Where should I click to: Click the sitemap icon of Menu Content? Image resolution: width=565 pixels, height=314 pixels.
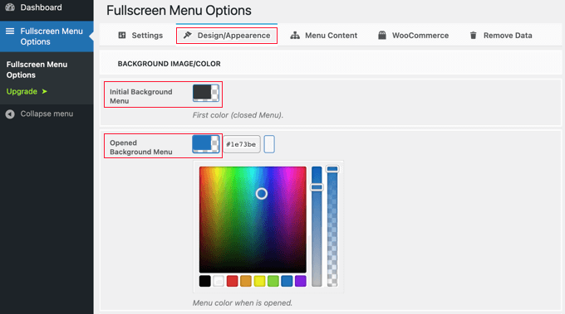295,35
